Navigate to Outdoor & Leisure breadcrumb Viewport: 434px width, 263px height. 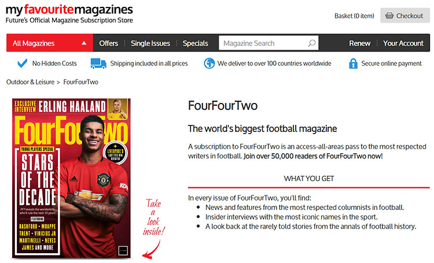[x=30, y=82]
